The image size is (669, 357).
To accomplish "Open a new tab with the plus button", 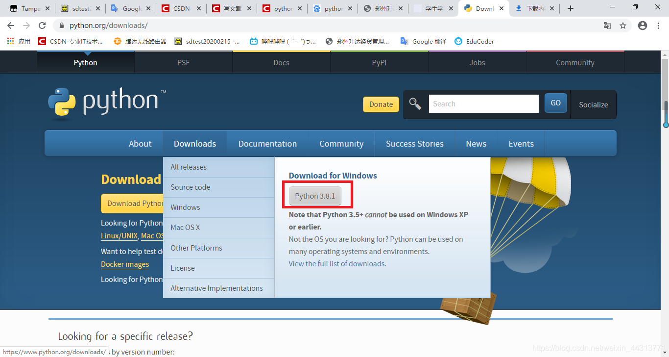I will click(x=571, y=8).
